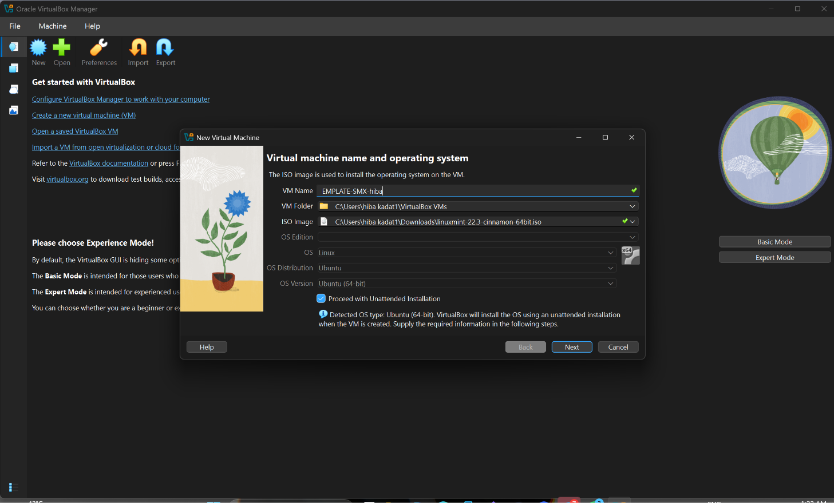The width and height of the screenshot is (834, 503).
Task: Select the first sidebar Home icon
Action: pos(14,47)
